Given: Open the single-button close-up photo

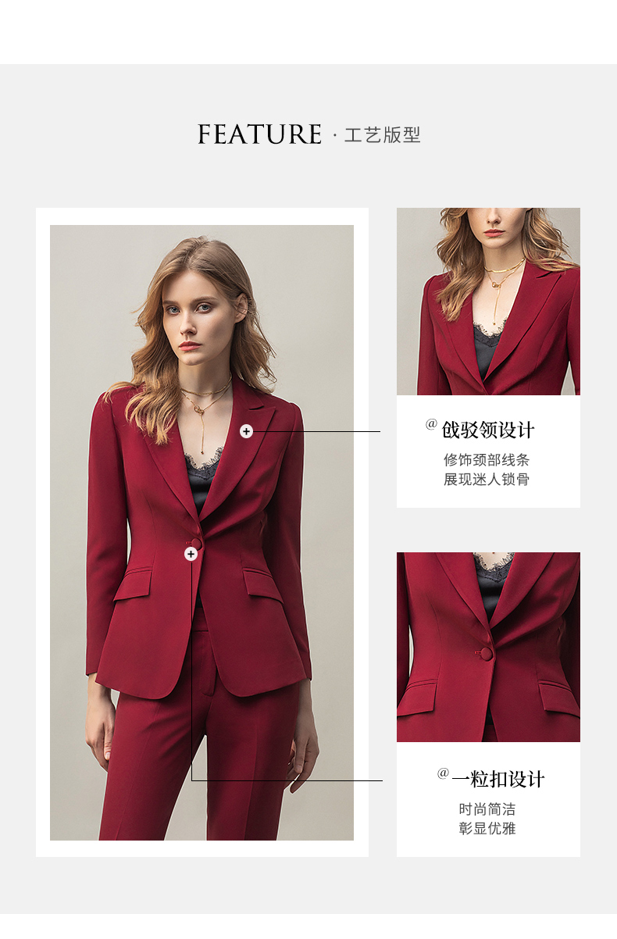Looking at the screenshot, I should click(x=488, y=647).
